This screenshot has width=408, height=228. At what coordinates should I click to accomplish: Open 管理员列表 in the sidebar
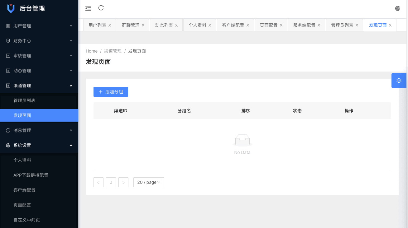click(x=24, y=100)
